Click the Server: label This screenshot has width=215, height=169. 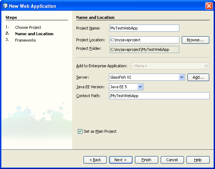(x=82, y=77)
